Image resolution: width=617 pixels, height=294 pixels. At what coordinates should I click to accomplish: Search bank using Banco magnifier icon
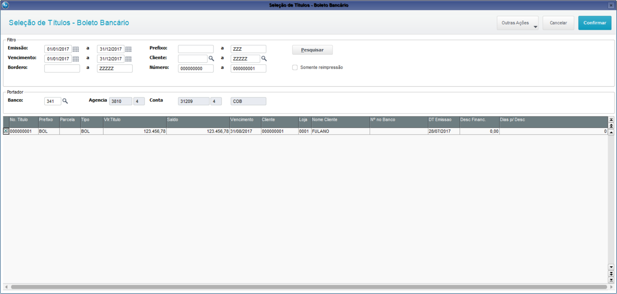pyautogui.click(x=65, y=101)
